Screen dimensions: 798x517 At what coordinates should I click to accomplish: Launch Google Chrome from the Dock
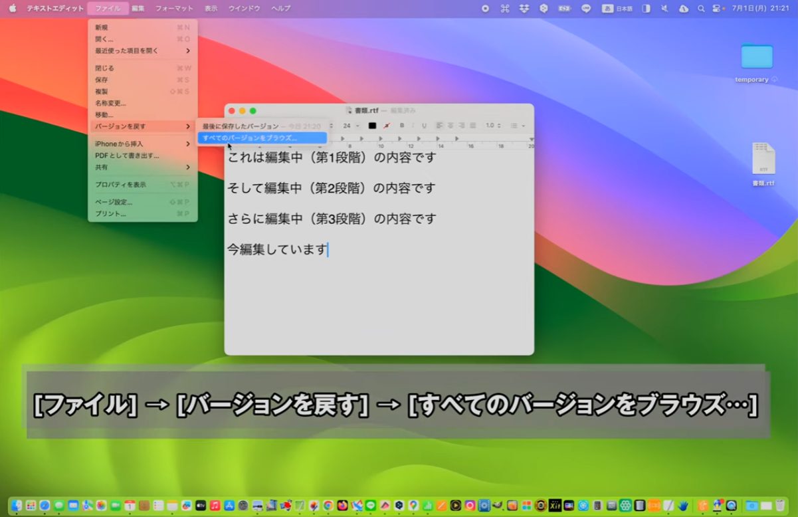[x=328, y=506]
